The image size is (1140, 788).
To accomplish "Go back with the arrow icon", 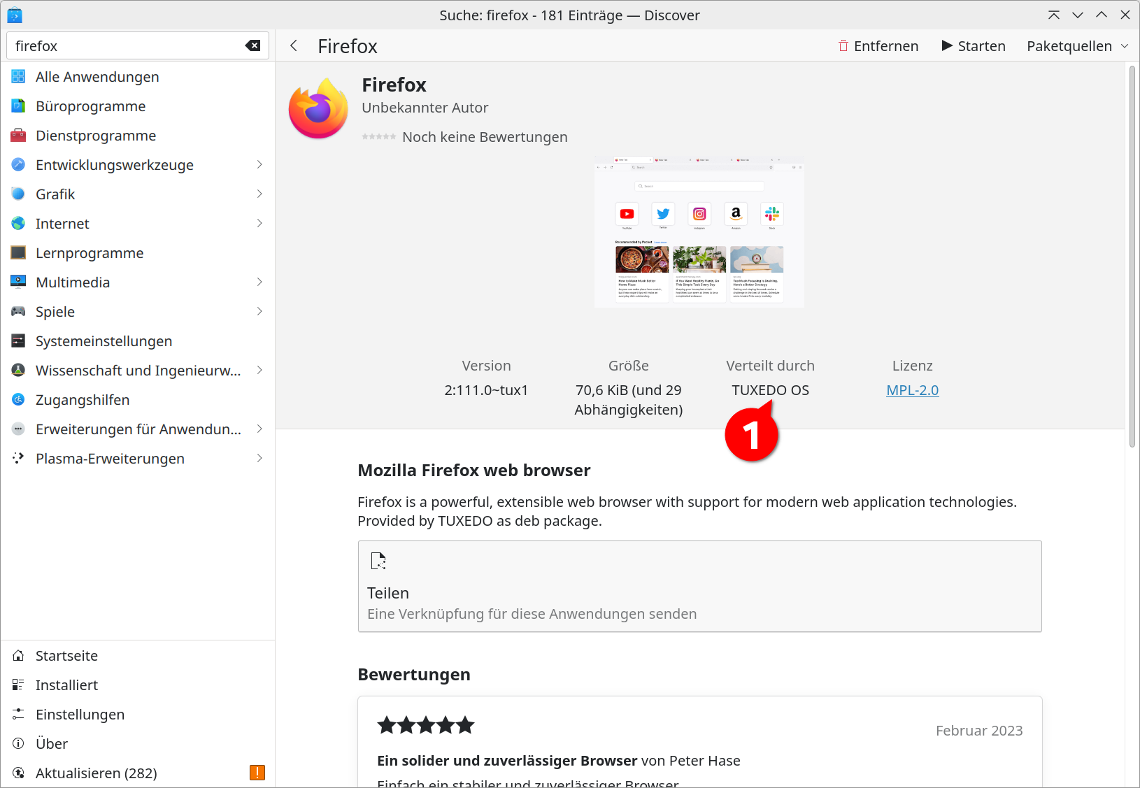I will tap(294, 45).
